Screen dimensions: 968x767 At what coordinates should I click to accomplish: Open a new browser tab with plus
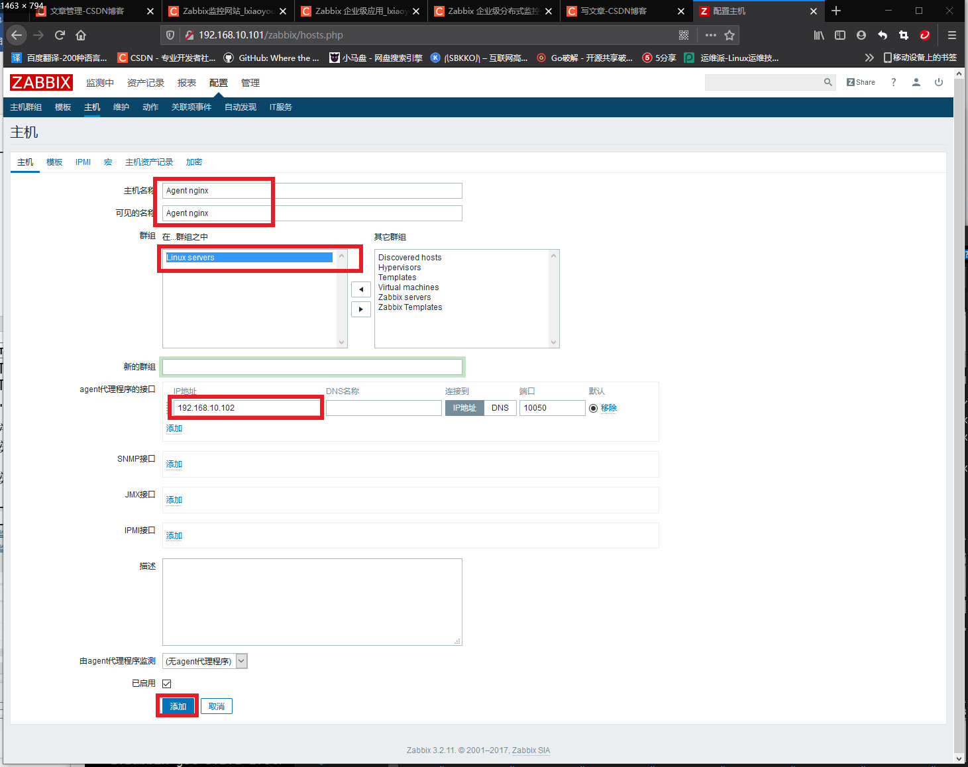pos(836,11)
